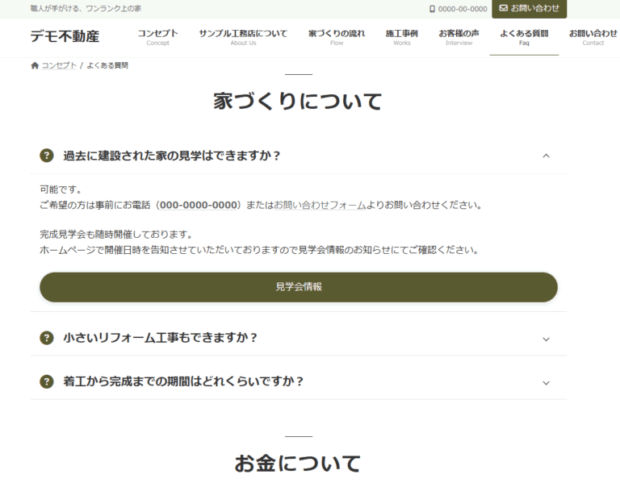Click question mark icon beside 見学 question
The width and height of the screenshot is (620, 487).
tap(47, 156)
